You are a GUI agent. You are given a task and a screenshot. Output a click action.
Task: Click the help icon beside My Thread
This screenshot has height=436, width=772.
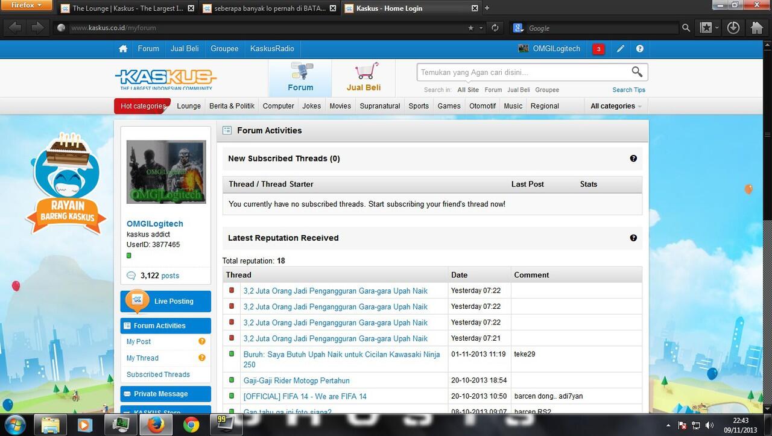click(x=202, y=358)
